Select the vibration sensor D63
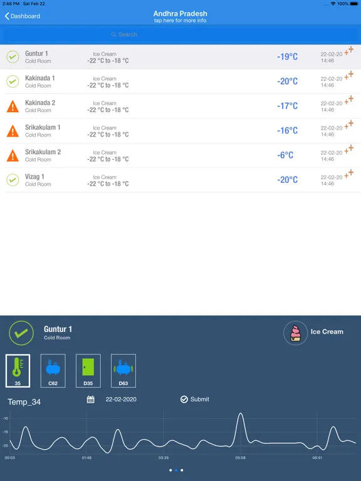Screen dimensions: 361x481 (123, 371)
